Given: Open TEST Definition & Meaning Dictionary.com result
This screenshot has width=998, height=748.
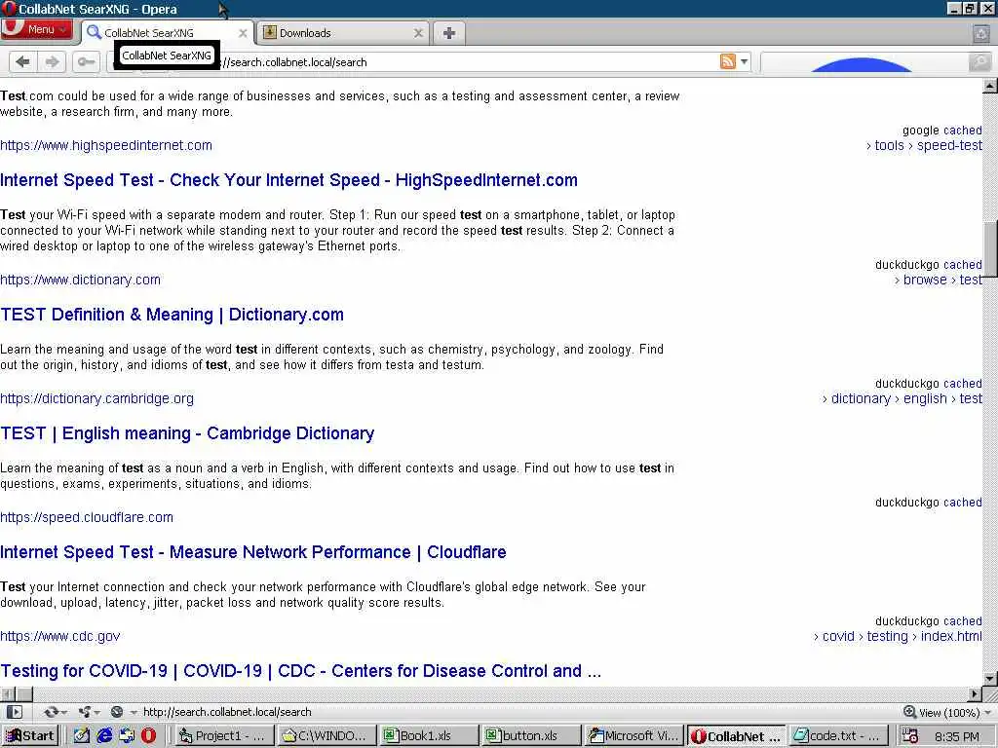Looking at the screenshot, I should click(172, 315).
